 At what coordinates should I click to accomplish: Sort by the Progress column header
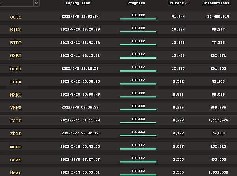(x=136, y=3)
